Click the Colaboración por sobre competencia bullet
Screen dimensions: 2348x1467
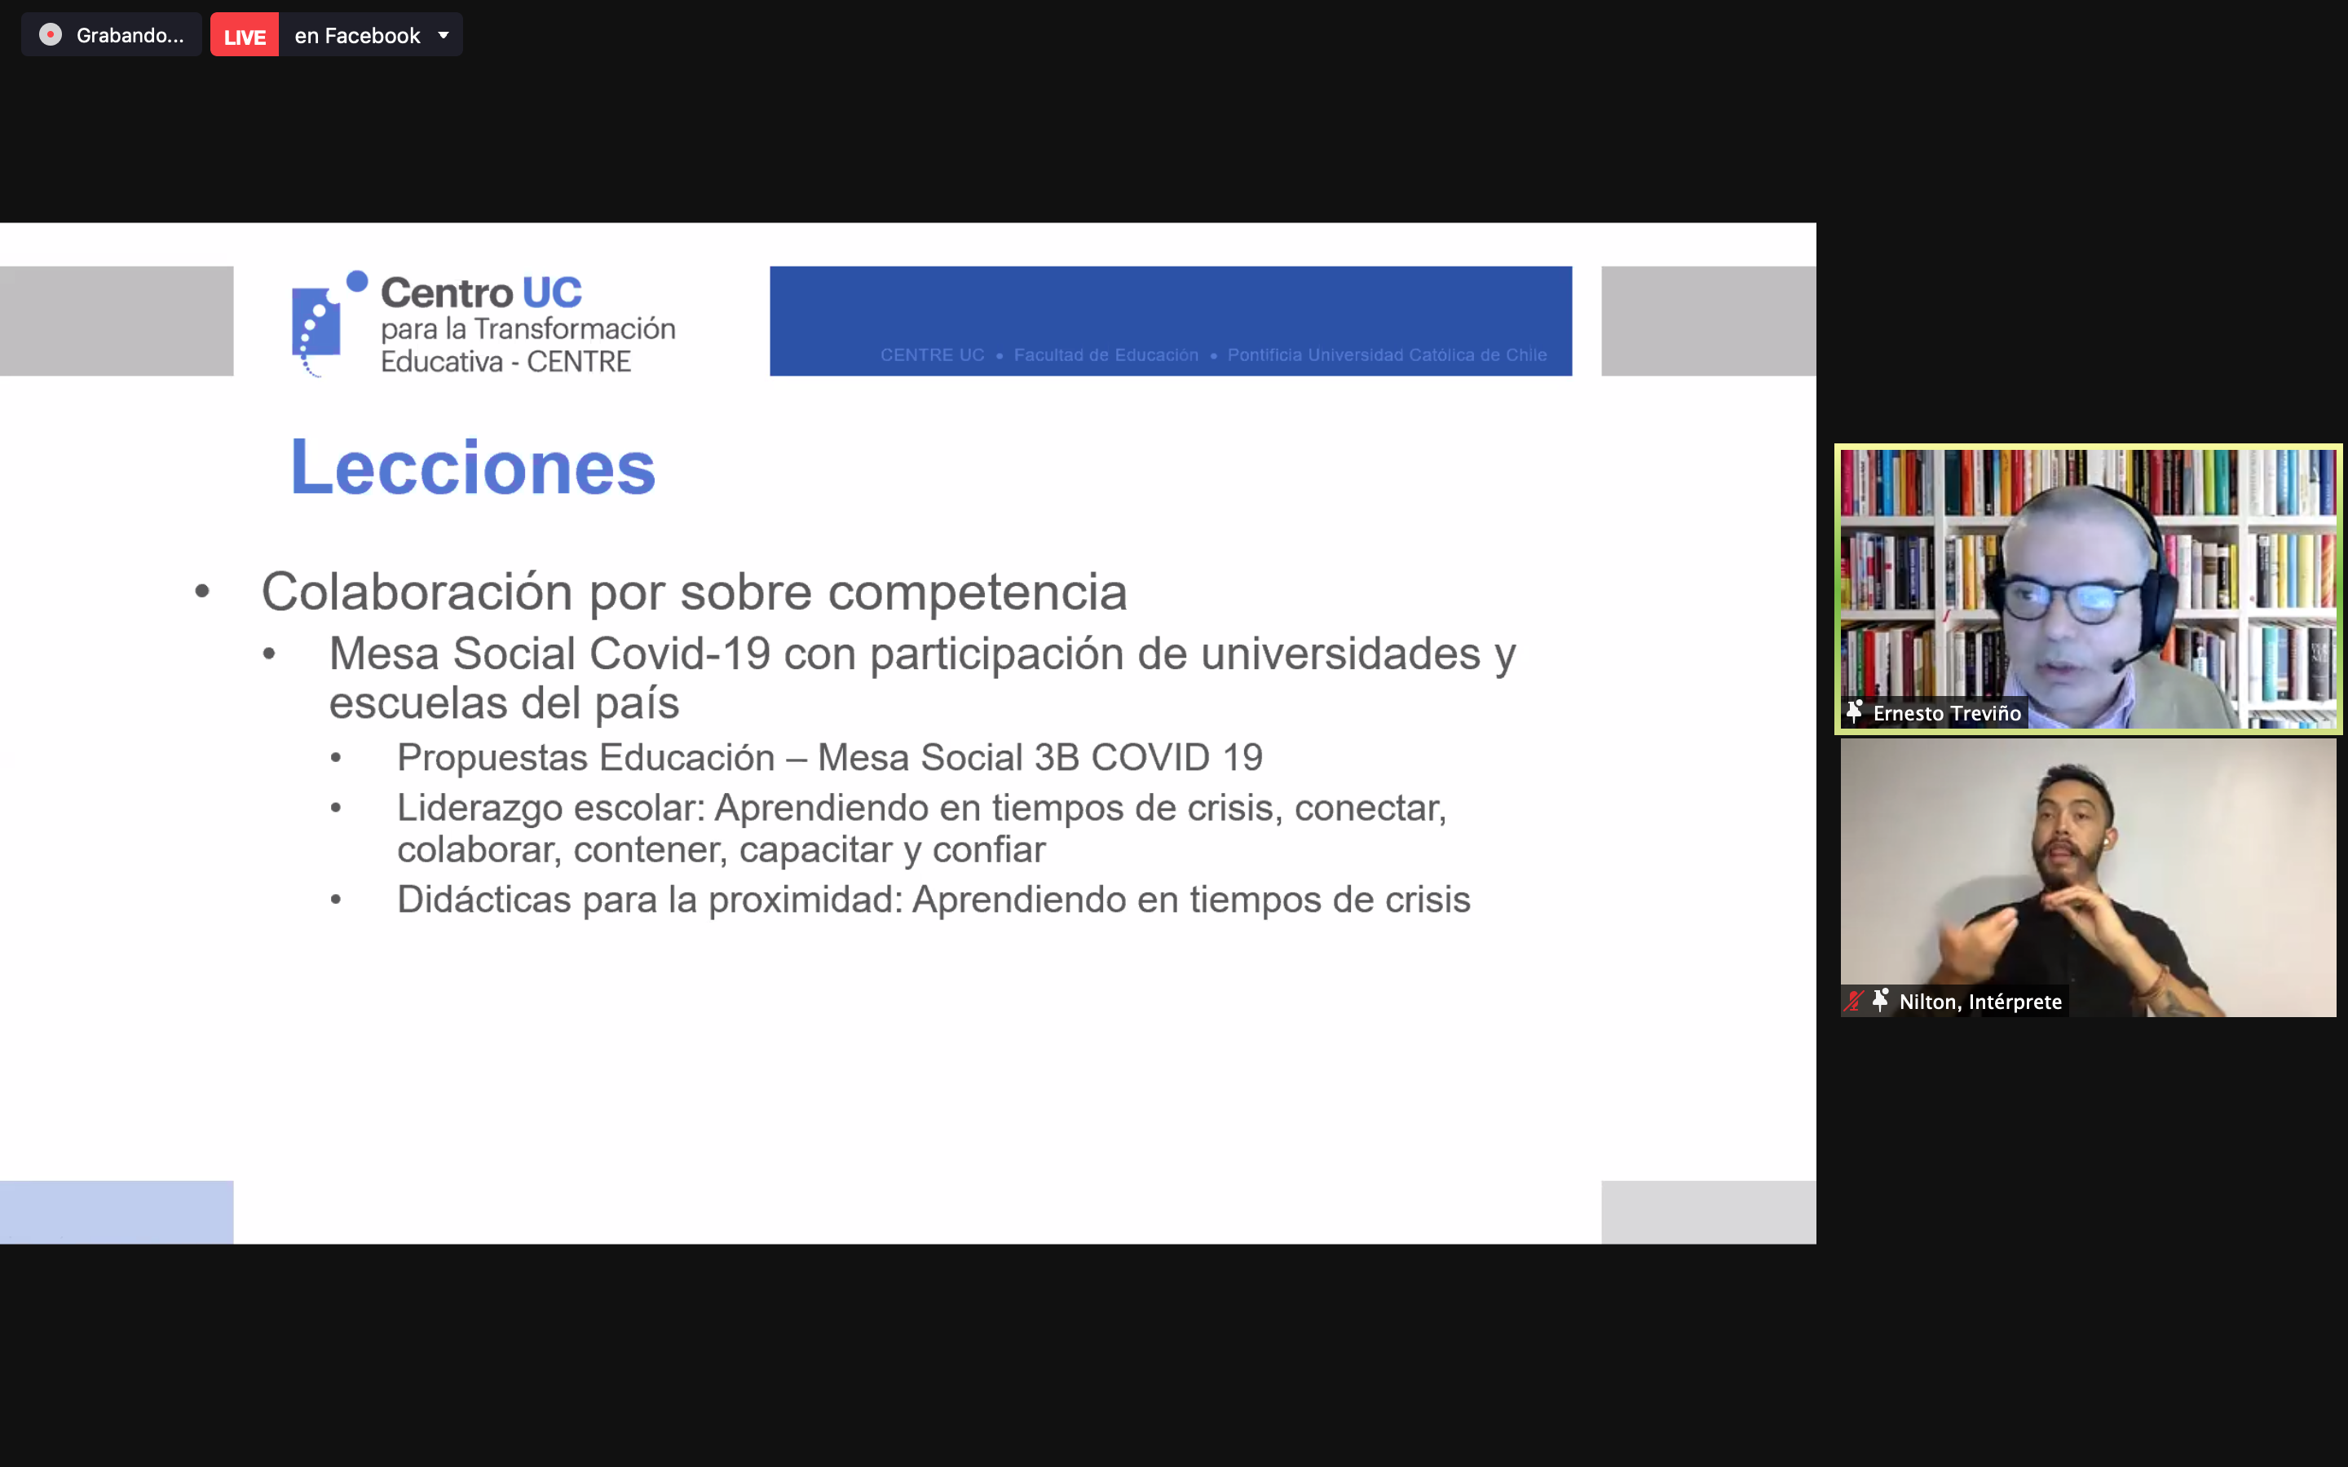pos(694,592)
